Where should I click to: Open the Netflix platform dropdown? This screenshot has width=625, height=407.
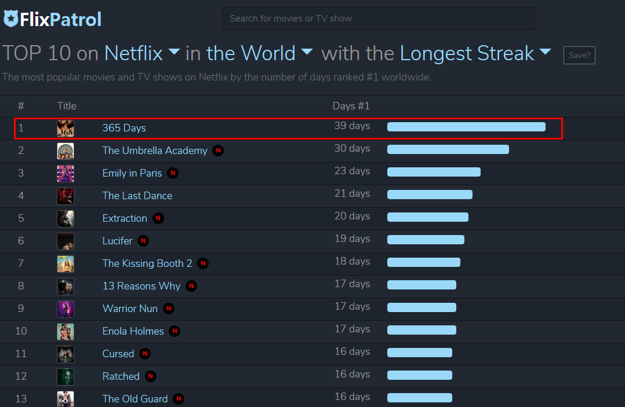pyautogui.click(x=142, y=53)
